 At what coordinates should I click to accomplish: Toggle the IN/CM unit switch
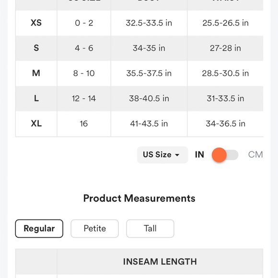225,155
